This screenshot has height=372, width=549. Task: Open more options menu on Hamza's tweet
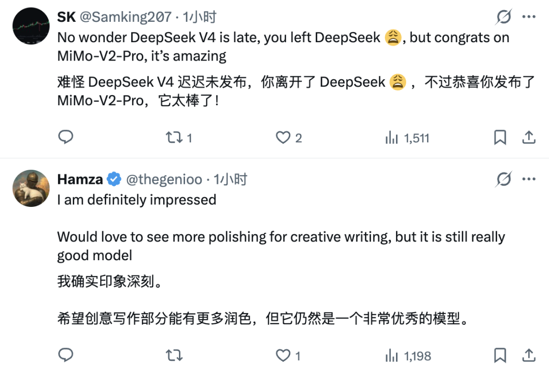tap(529, 179)
